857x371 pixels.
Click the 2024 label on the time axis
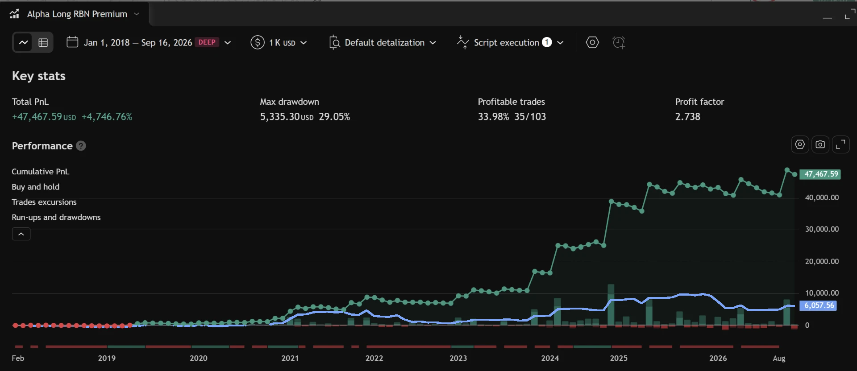[550, 358]
